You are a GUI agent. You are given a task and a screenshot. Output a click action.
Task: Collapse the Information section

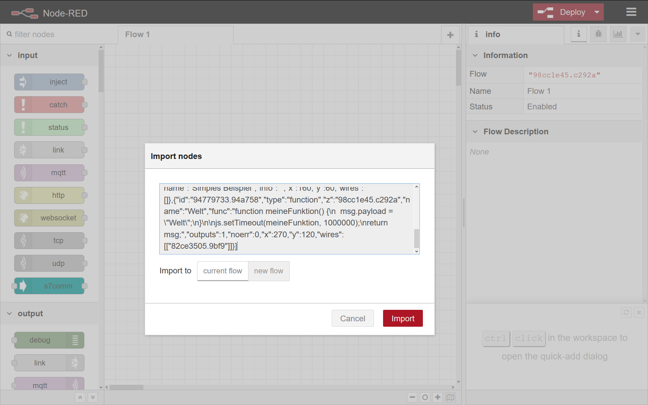tap(475, 55)
